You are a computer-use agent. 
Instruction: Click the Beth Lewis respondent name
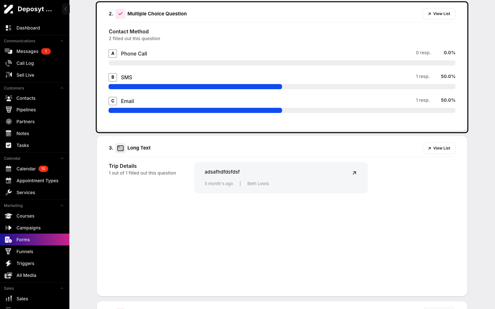(258, 184)
